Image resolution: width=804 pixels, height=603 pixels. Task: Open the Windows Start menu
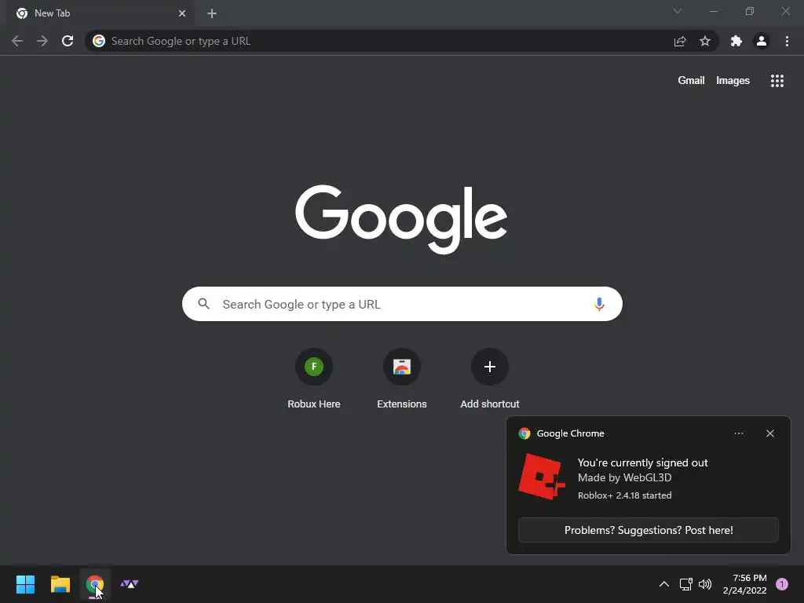26,584
